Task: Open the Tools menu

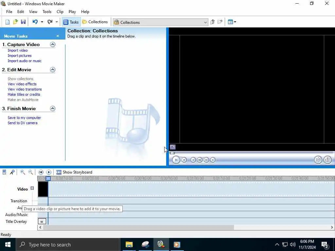Action: 47,12
